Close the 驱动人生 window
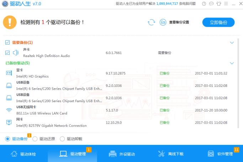 (241, 4)
